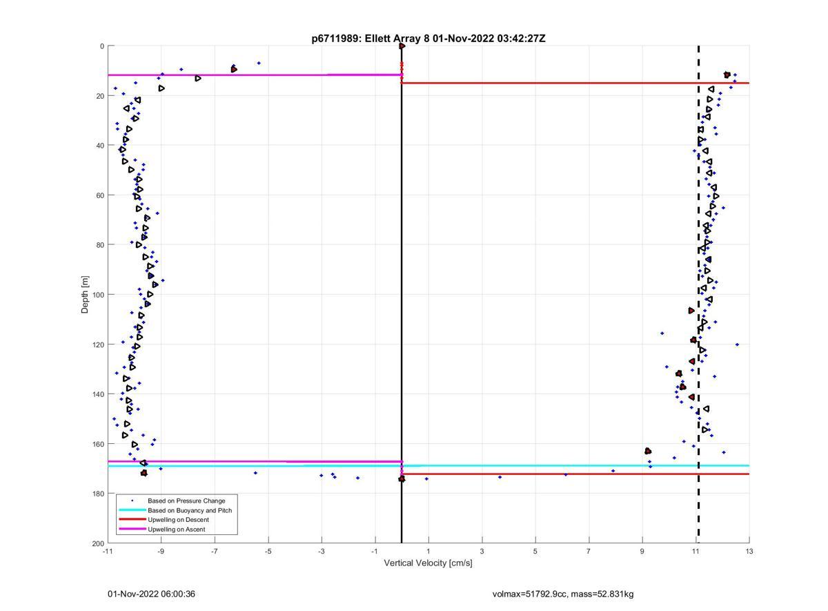This screenshot has width=828, height=611.
Task: Click the x-axis tick label '-5'
Action: coord(268,552)
